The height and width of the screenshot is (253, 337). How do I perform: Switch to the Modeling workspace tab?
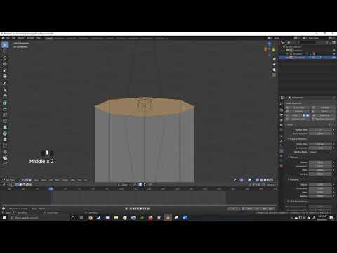coord(60,39)
